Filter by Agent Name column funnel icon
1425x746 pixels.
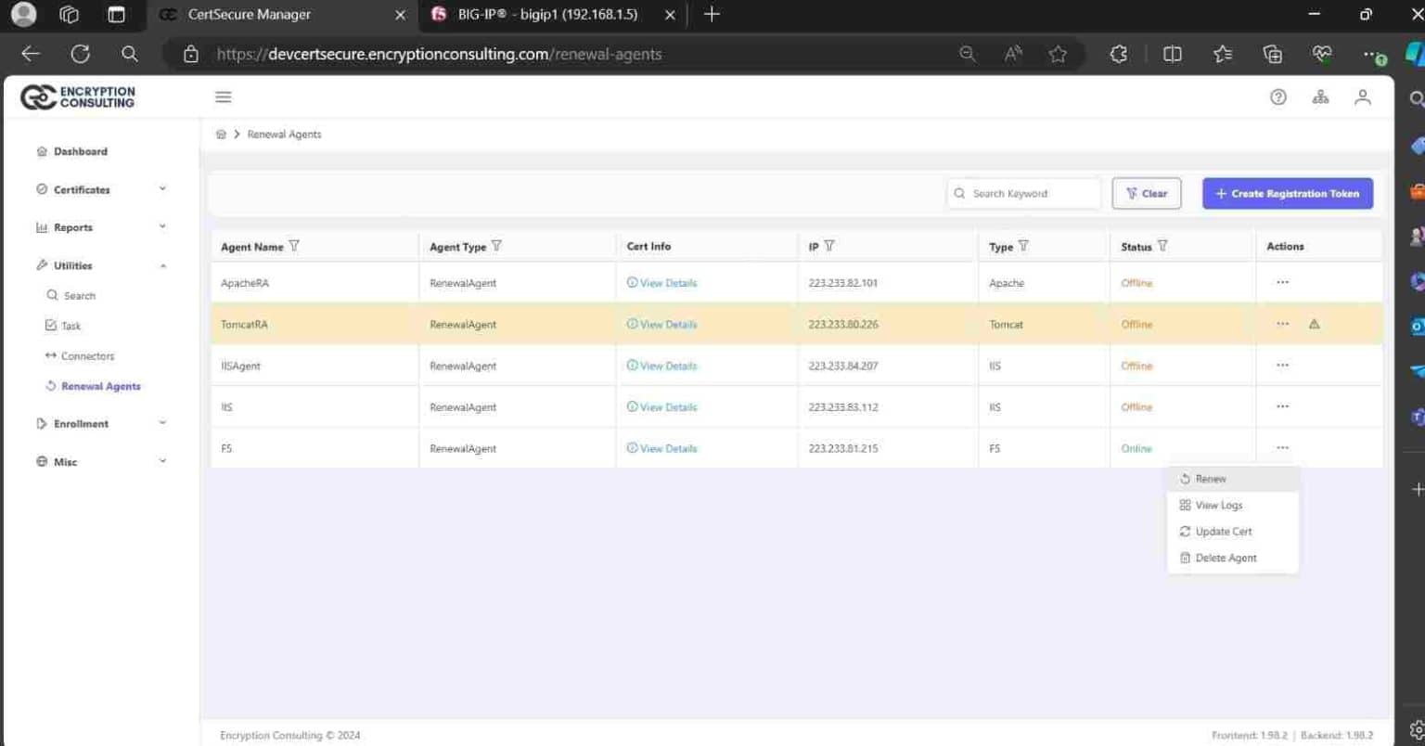[x=294, y=246]
